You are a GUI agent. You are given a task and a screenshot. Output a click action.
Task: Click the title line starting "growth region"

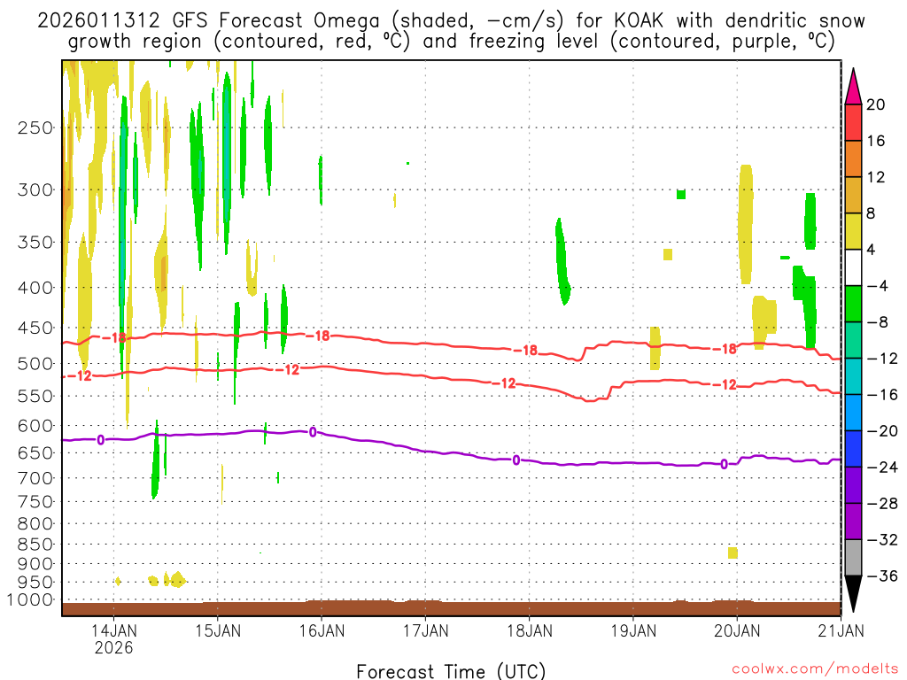451,42
